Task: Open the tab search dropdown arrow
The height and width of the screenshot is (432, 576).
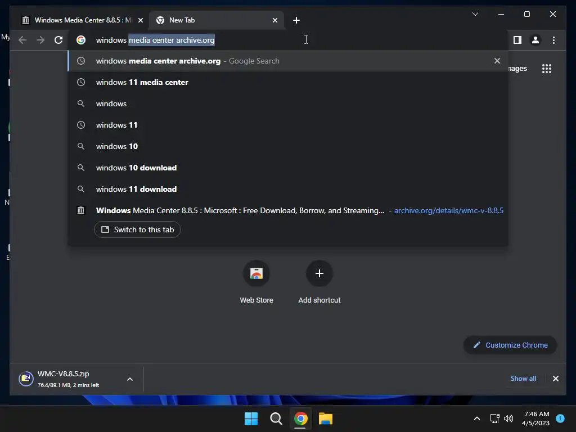Action: (x=475, y=14)
